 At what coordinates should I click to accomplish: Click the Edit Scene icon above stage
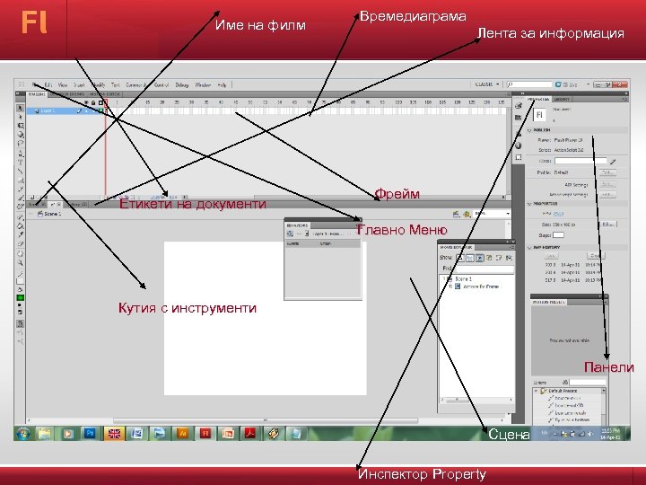pyautogui.click(x=456, y=214)
